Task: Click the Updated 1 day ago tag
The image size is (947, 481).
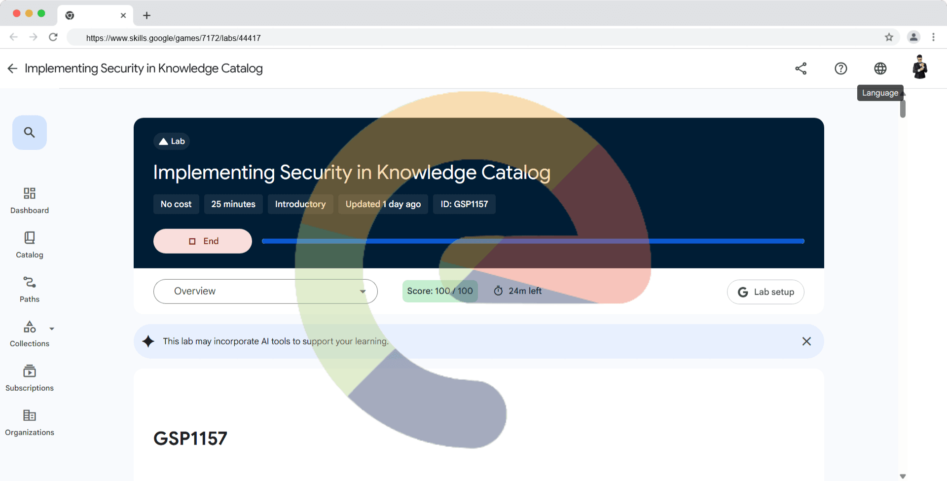Action: (383, 204)
